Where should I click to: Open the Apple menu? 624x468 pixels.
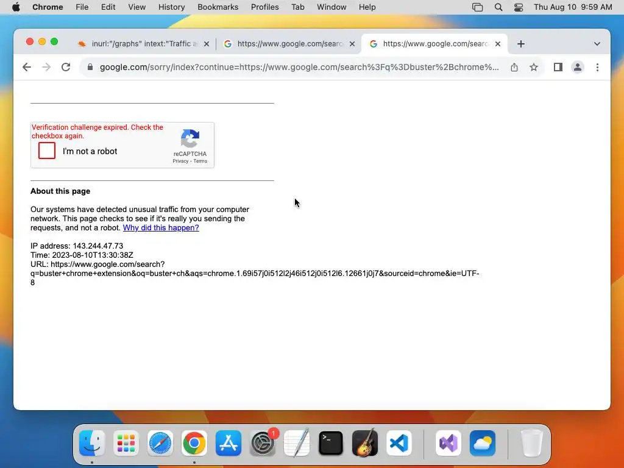pyautogui.click(x=16, y=7)
